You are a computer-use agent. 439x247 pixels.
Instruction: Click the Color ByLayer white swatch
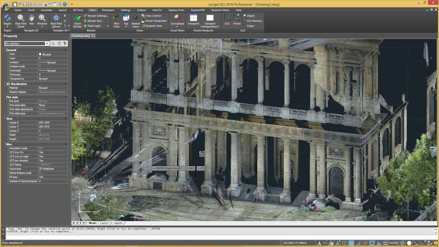(40, 54)
